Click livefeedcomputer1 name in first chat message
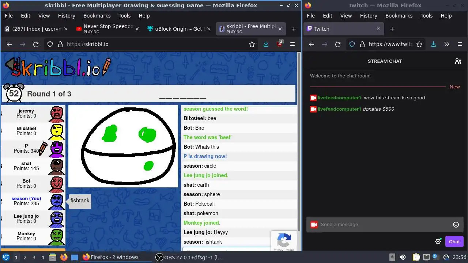The width and height of the screenshot is (468, 263). pyautogui.click(x=339, y=98)
